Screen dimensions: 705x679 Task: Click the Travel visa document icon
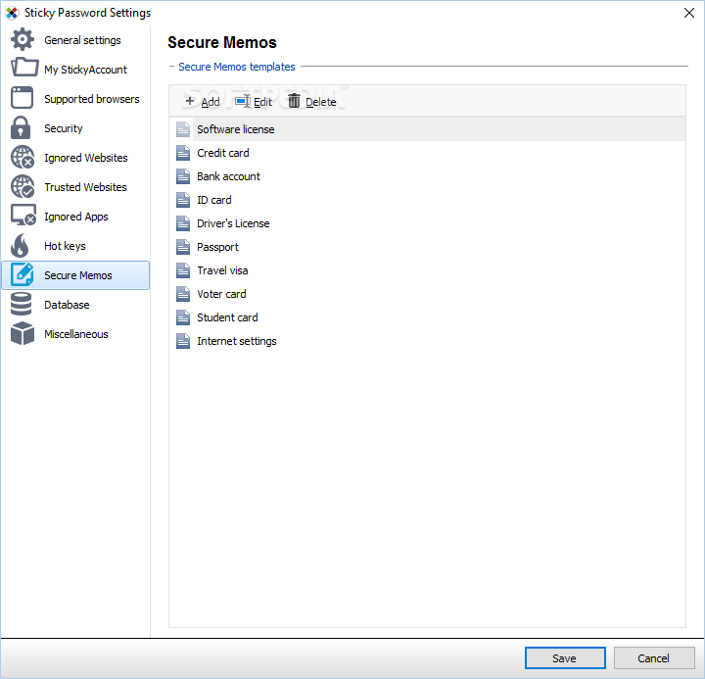[x=182, y=270]
